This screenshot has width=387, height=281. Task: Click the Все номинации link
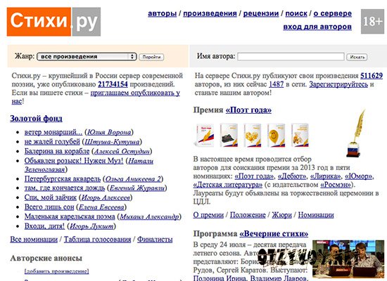34,240
